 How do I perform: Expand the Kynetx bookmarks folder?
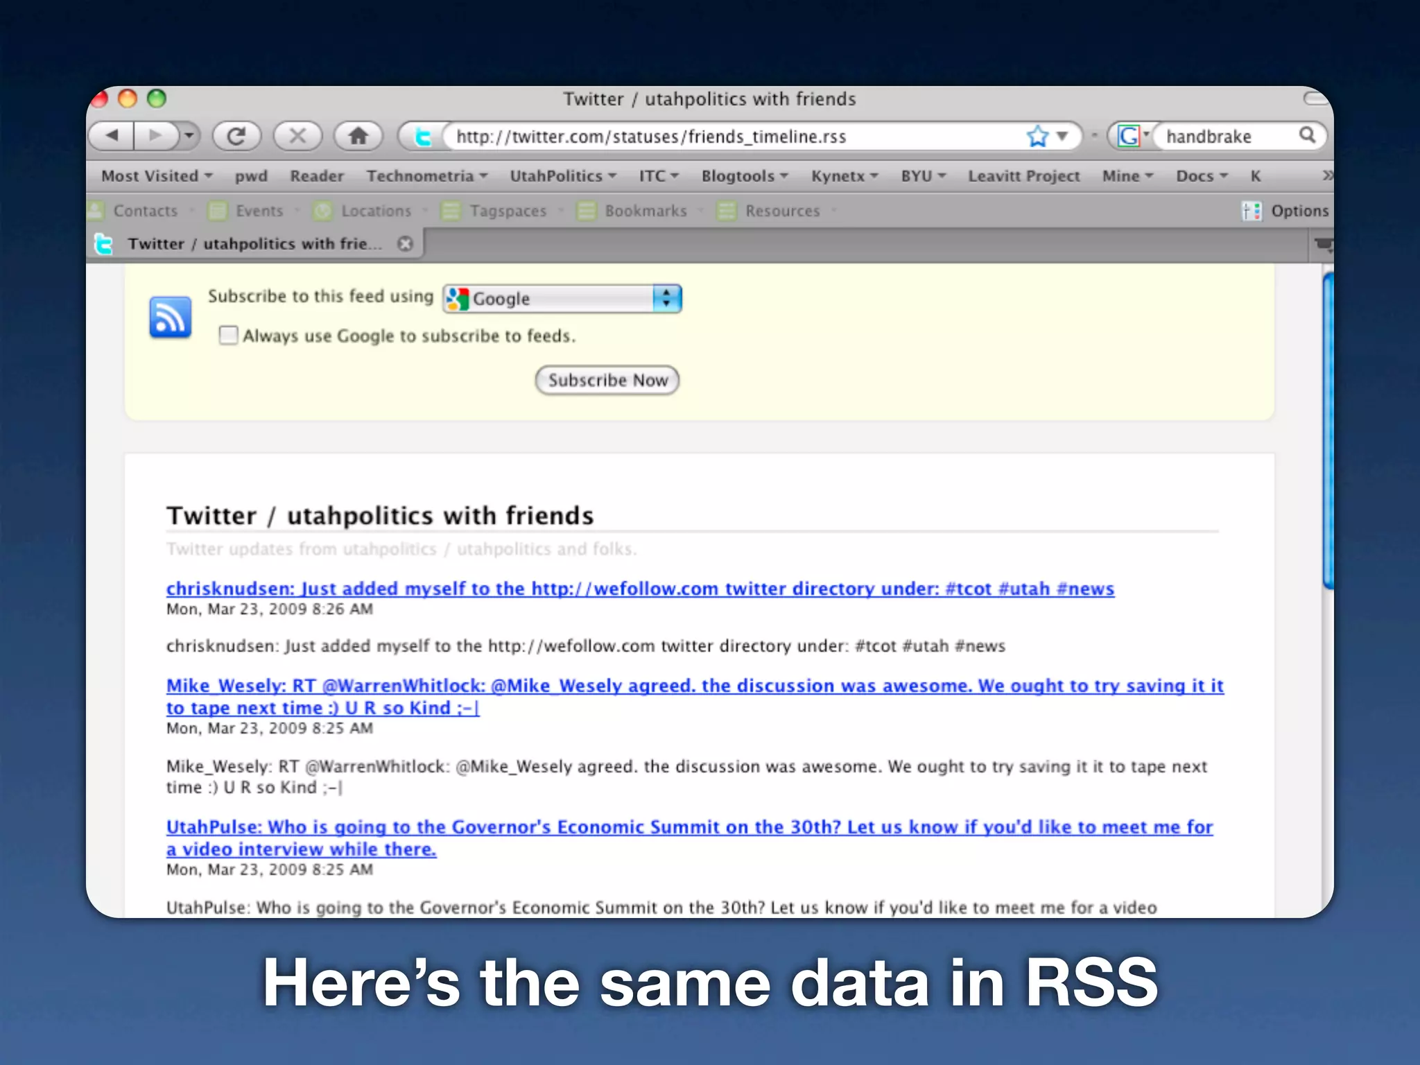point(845,176)
